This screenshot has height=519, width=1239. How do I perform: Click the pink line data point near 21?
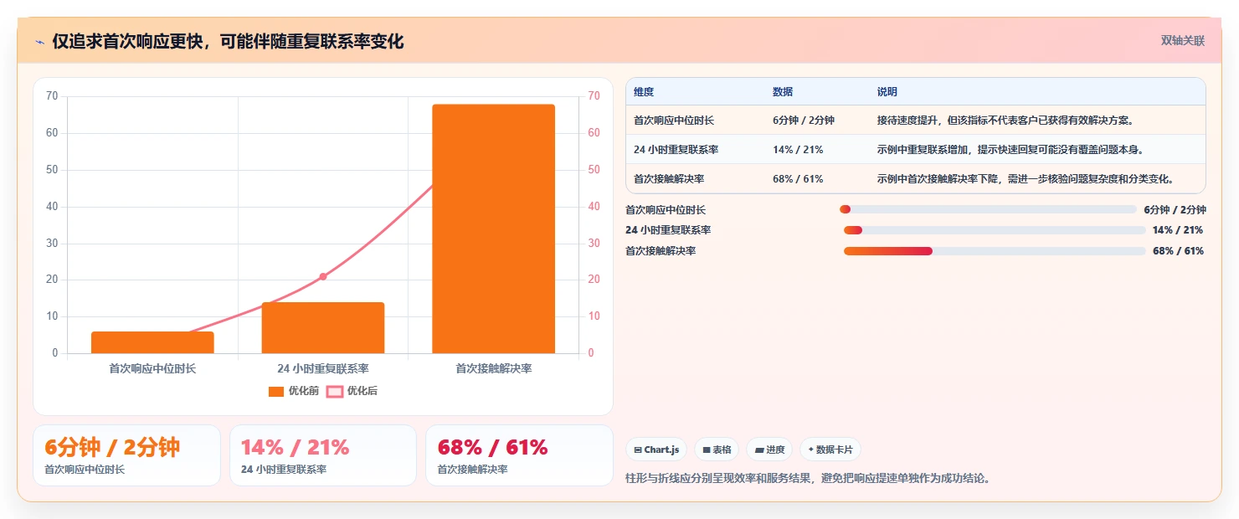(x=323, y=276)
